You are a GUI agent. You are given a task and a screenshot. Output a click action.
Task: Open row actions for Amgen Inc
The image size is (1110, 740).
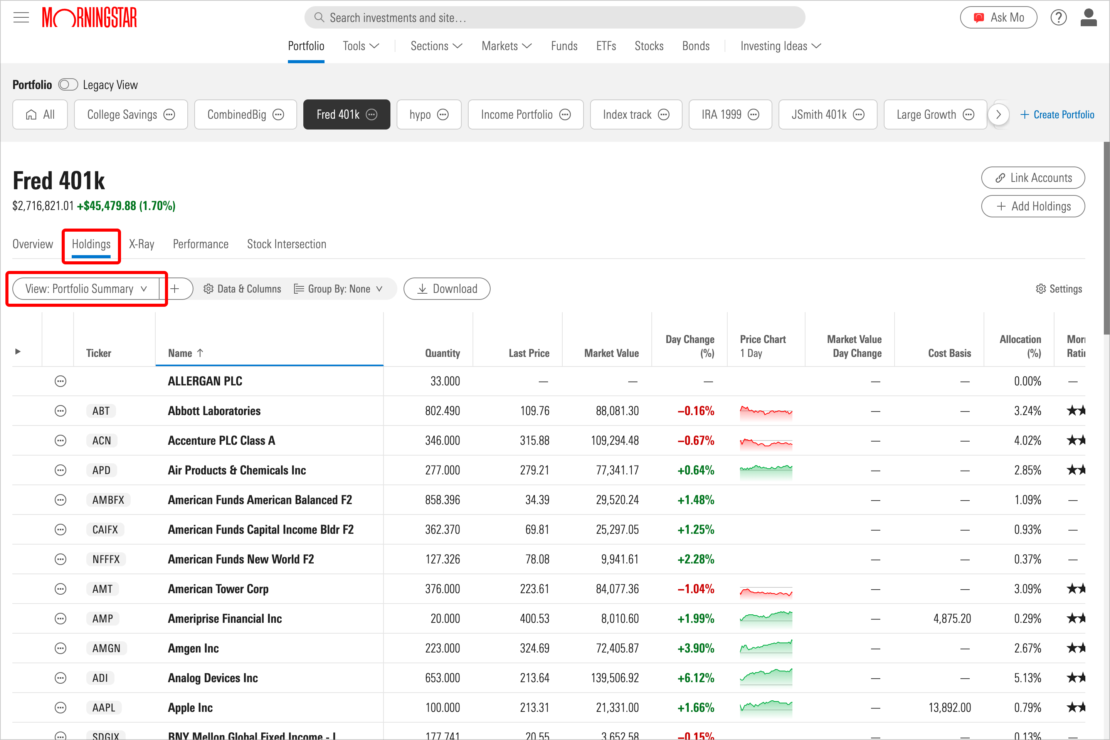(61, 648)
